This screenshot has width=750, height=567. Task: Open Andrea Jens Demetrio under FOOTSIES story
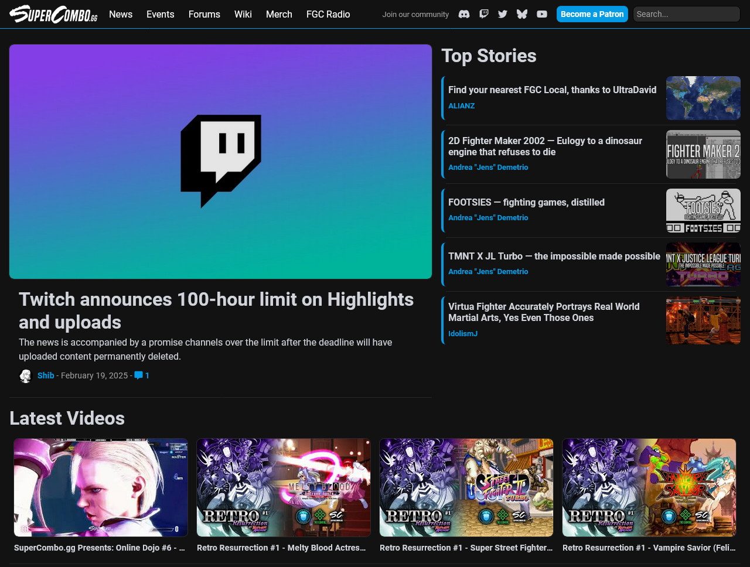[488, 218]
